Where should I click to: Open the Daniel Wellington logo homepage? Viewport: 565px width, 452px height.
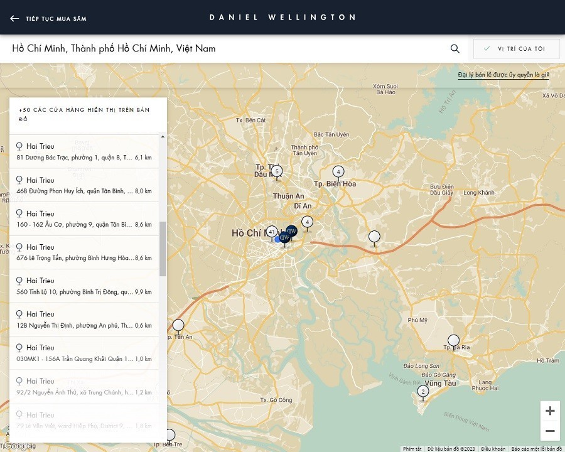pyautogui.click(x=283, y=18)
